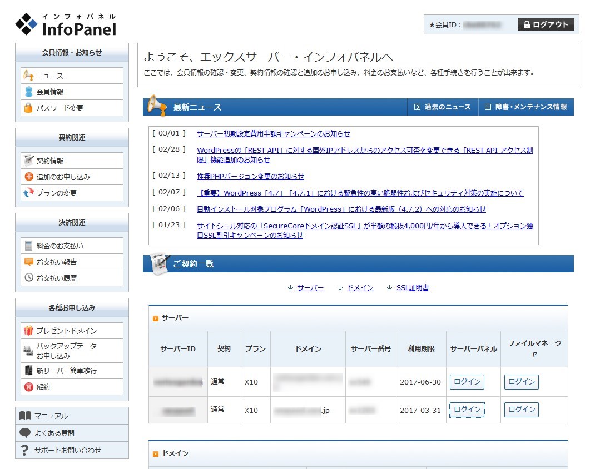Click the down arrow icon before サーバー anchor
The width and height of the screenshot is (590, 469).
click(290, 288)
